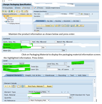This screenshot has height=104, width=102.
Task: Click the Header button in Determination toolbar
Action: 39,26
